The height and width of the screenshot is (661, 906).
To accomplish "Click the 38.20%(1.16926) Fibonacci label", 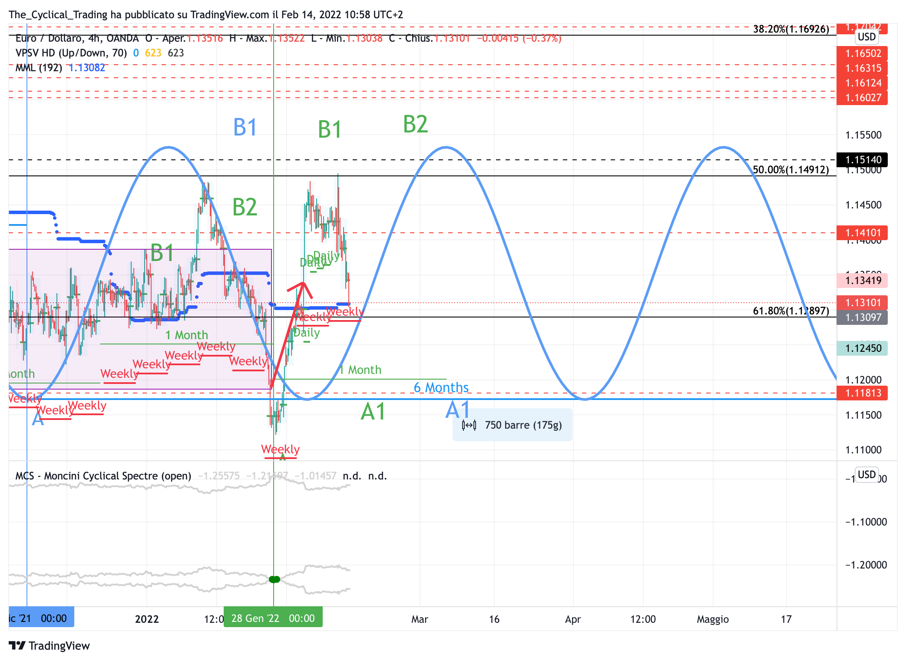I will tap(791, 29).
